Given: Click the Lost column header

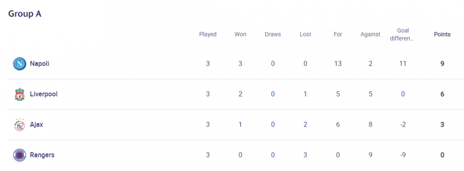Looking at the screenshot, I should pyautogui.click(x=305, y=34).
